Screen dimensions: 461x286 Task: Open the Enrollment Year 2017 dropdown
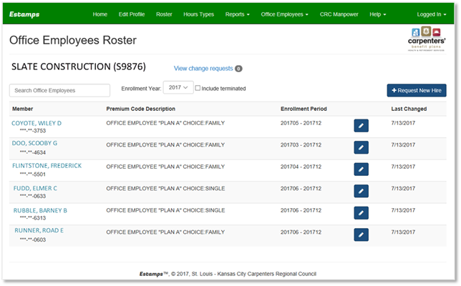tap(178, 88)
